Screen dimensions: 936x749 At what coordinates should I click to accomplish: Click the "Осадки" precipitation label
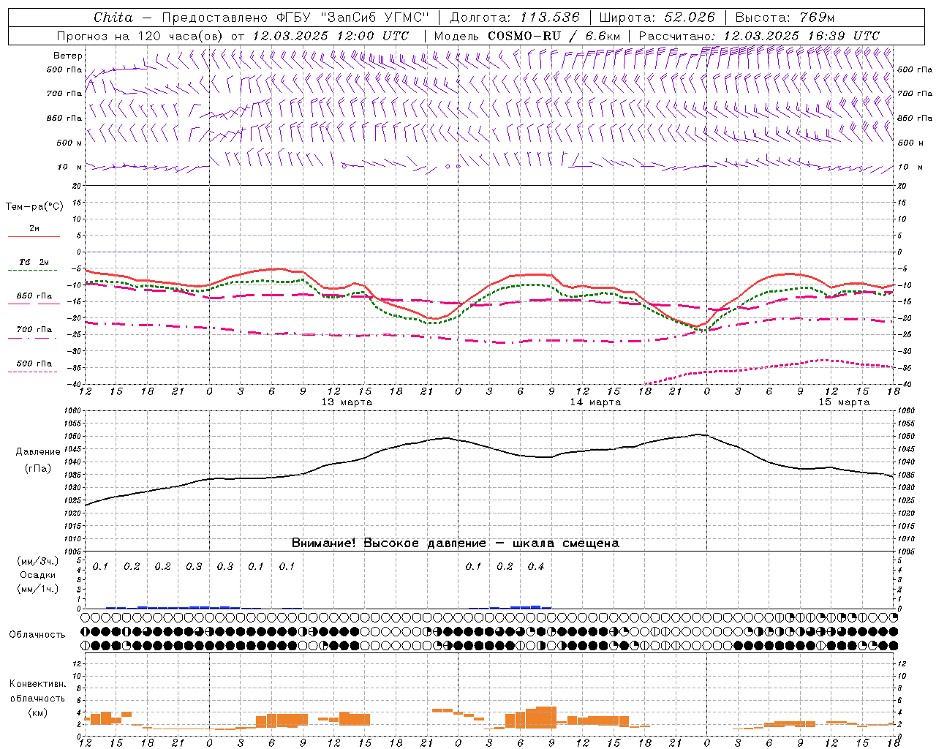pos(37,575)
